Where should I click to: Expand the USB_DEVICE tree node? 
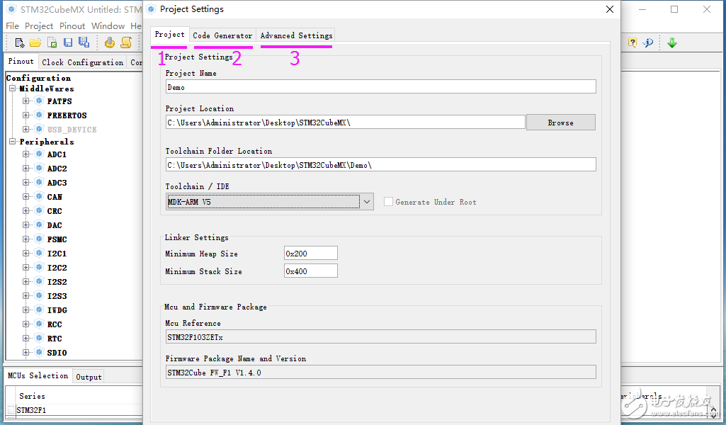click(x=26, y=129)
